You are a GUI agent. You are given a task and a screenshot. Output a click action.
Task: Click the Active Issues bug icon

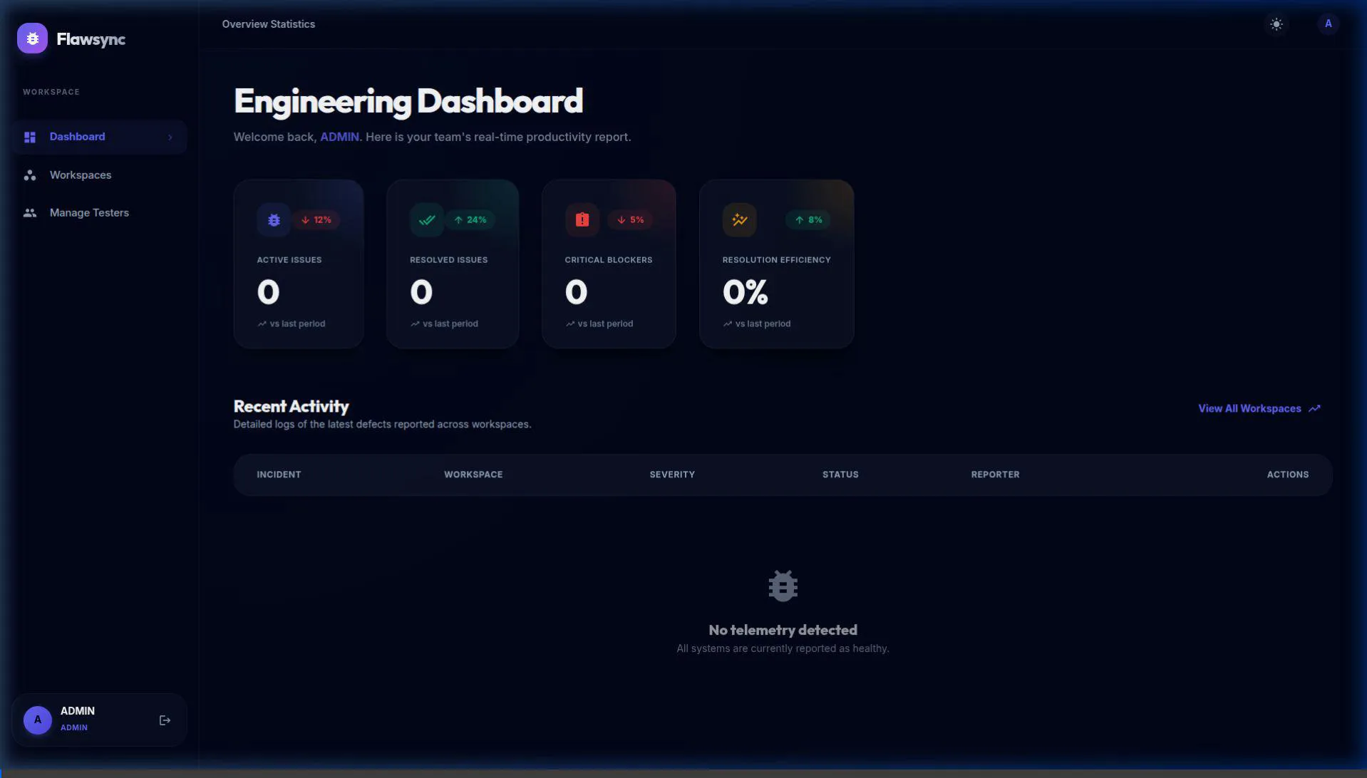pyautogui.click(x=274, y=220)
